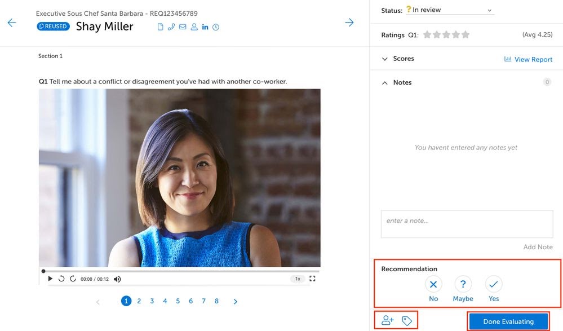The width and height of the screenshot is (563, 331).
Task: Open the candidate's LinkedIn profile icon
Action: tap(205, 27)
